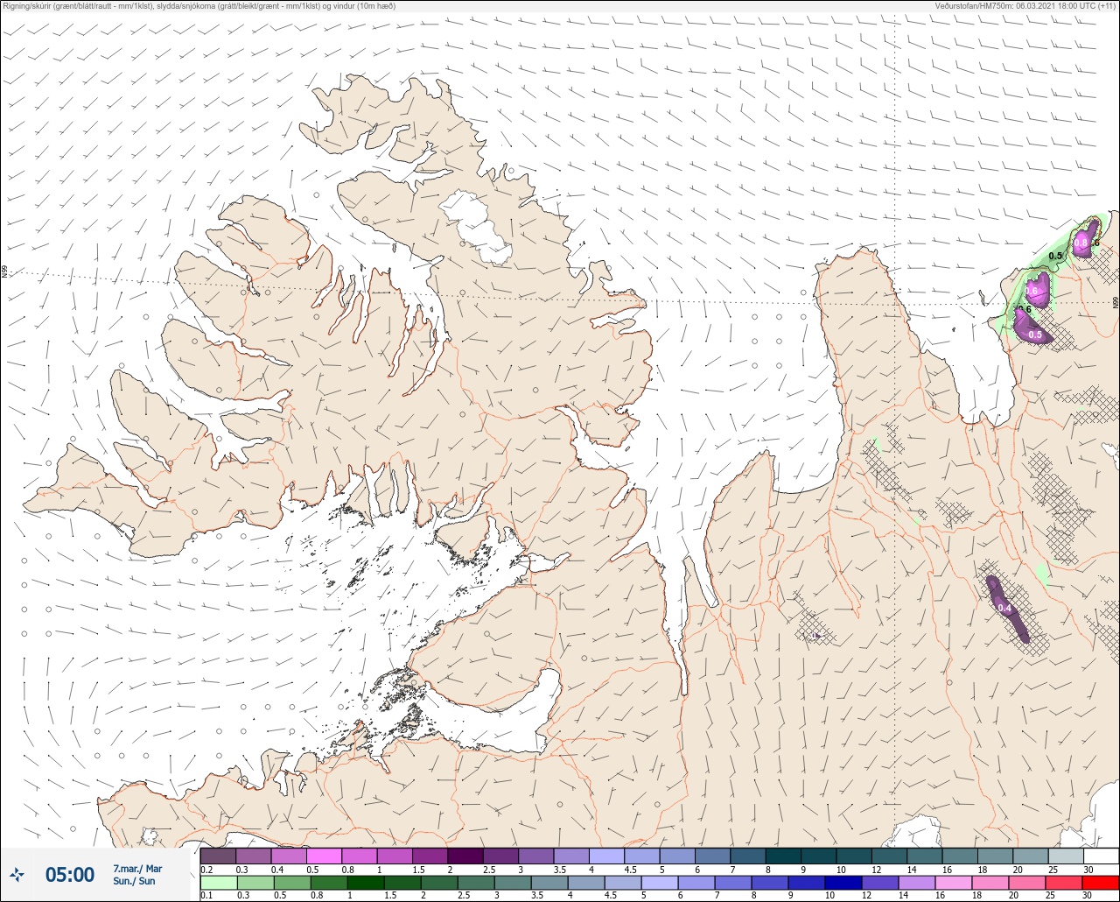Click the compass star icon beside 05:00
The height and width of the screenshot is (902, 1120).
17,874
